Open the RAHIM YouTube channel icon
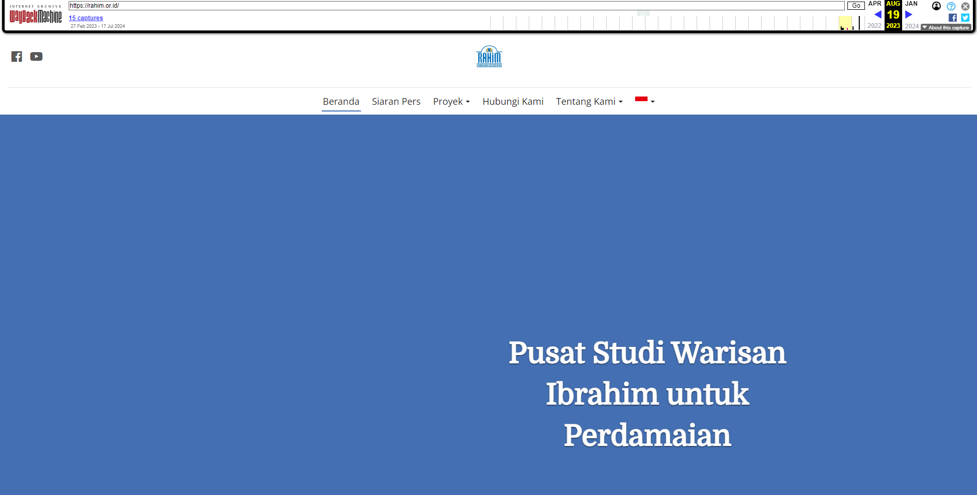The image size is (977, 495). pos(36,57)
